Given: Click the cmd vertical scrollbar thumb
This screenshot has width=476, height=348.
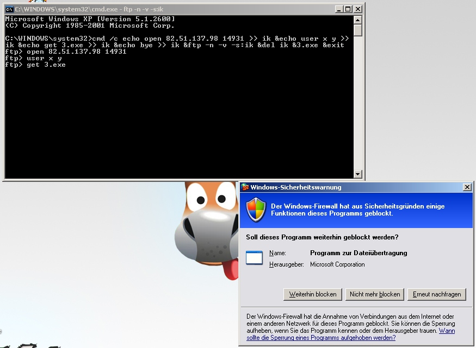Looking at the screenshot, I should coord(357,30).
